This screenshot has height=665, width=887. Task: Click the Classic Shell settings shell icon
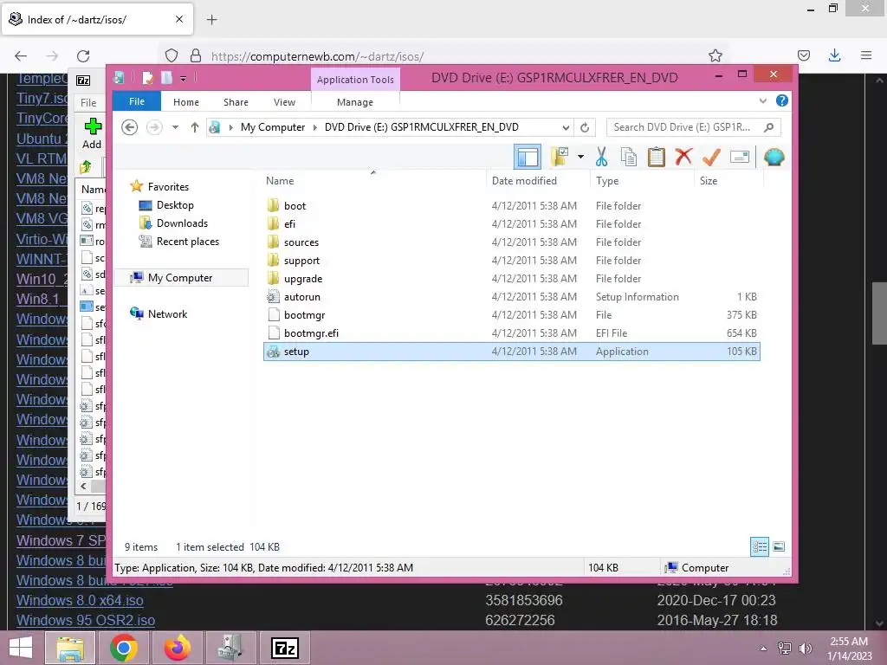pyautogui.click(x=774, y=157)
